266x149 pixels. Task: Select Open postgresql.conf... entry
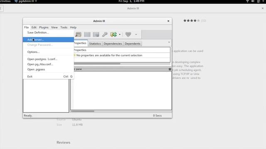click(48, 59)
